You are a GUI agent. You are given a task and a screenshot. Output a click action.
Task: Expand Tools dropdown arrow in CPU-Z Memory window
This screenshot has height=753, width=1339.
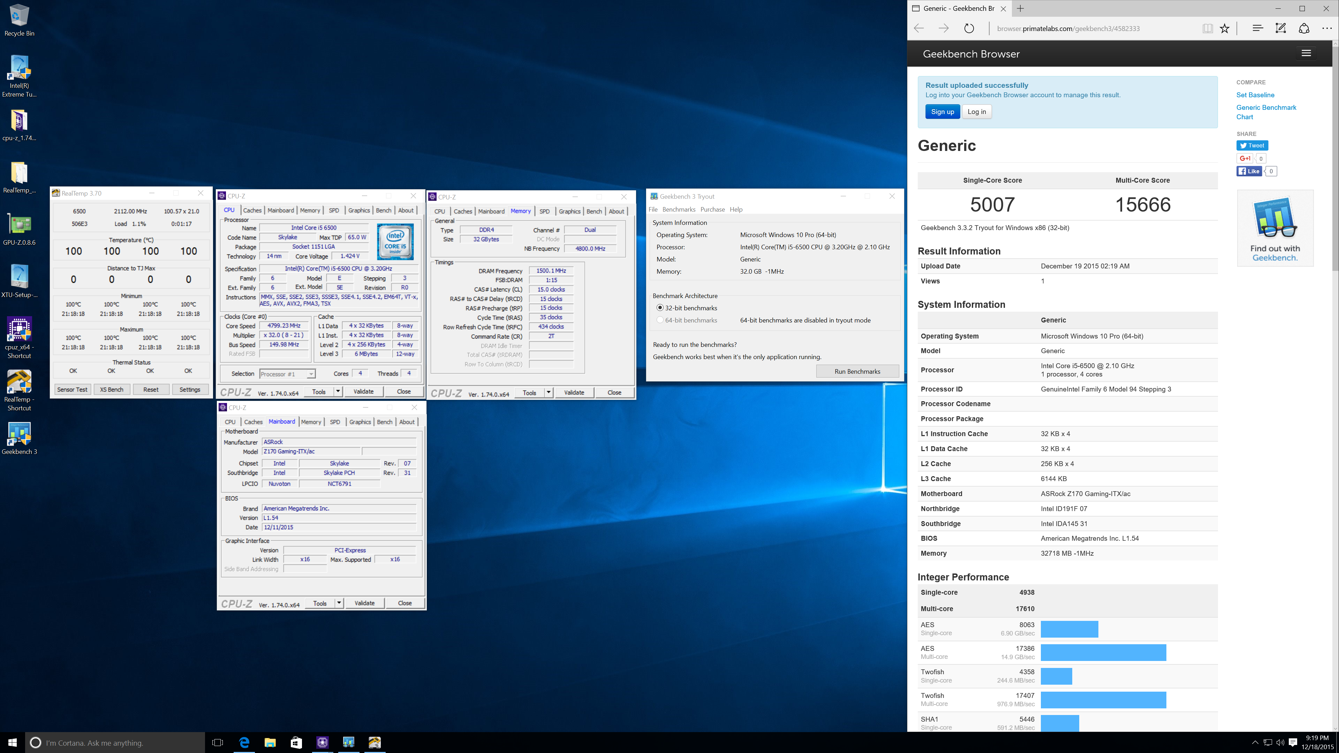549,392
